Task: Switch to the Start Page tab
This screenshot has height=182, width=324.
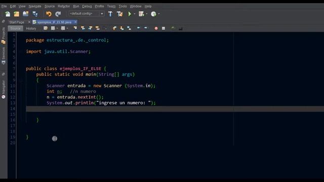Action: (x=17, y=22)
